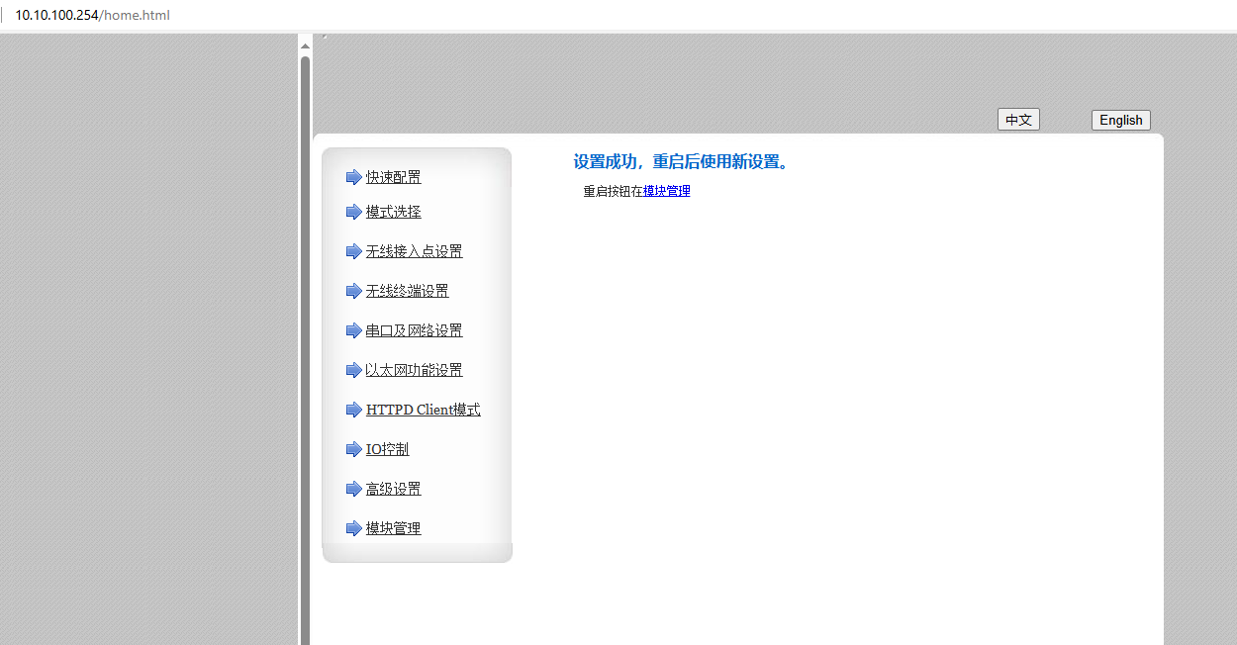Switch language with the English button
Screen dimensions: 1237x645
click(x=1120, y=120)
